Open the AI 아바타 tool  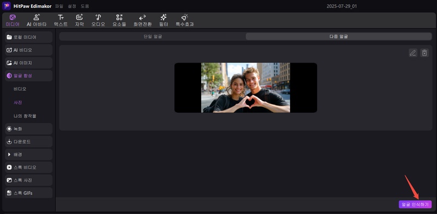(x=37, y=21)
